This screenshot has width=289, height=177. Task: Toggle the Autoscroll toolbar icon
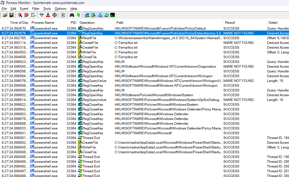pyautogui.click(x=27, y=15)
